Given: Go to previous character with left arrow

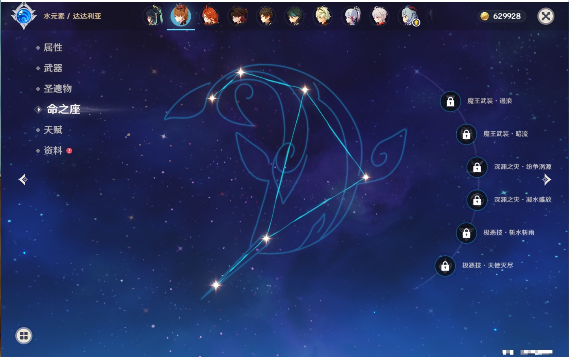Looking at the screenshot, I should click(23, 179).
